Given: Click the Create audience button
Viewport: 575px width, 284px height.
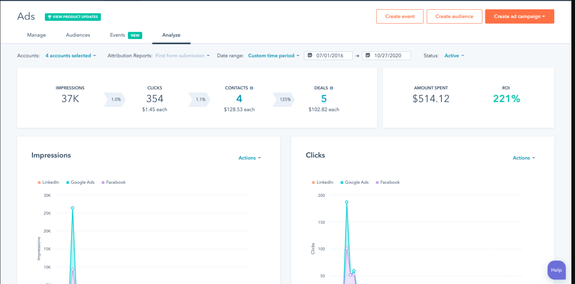Looking at the screenshot, I should point(454,17).
